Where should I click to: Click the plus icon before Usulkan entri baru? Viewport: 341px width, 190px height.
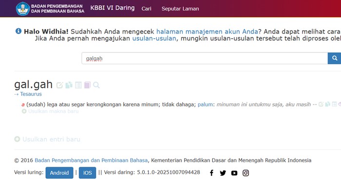coord(17,139)
